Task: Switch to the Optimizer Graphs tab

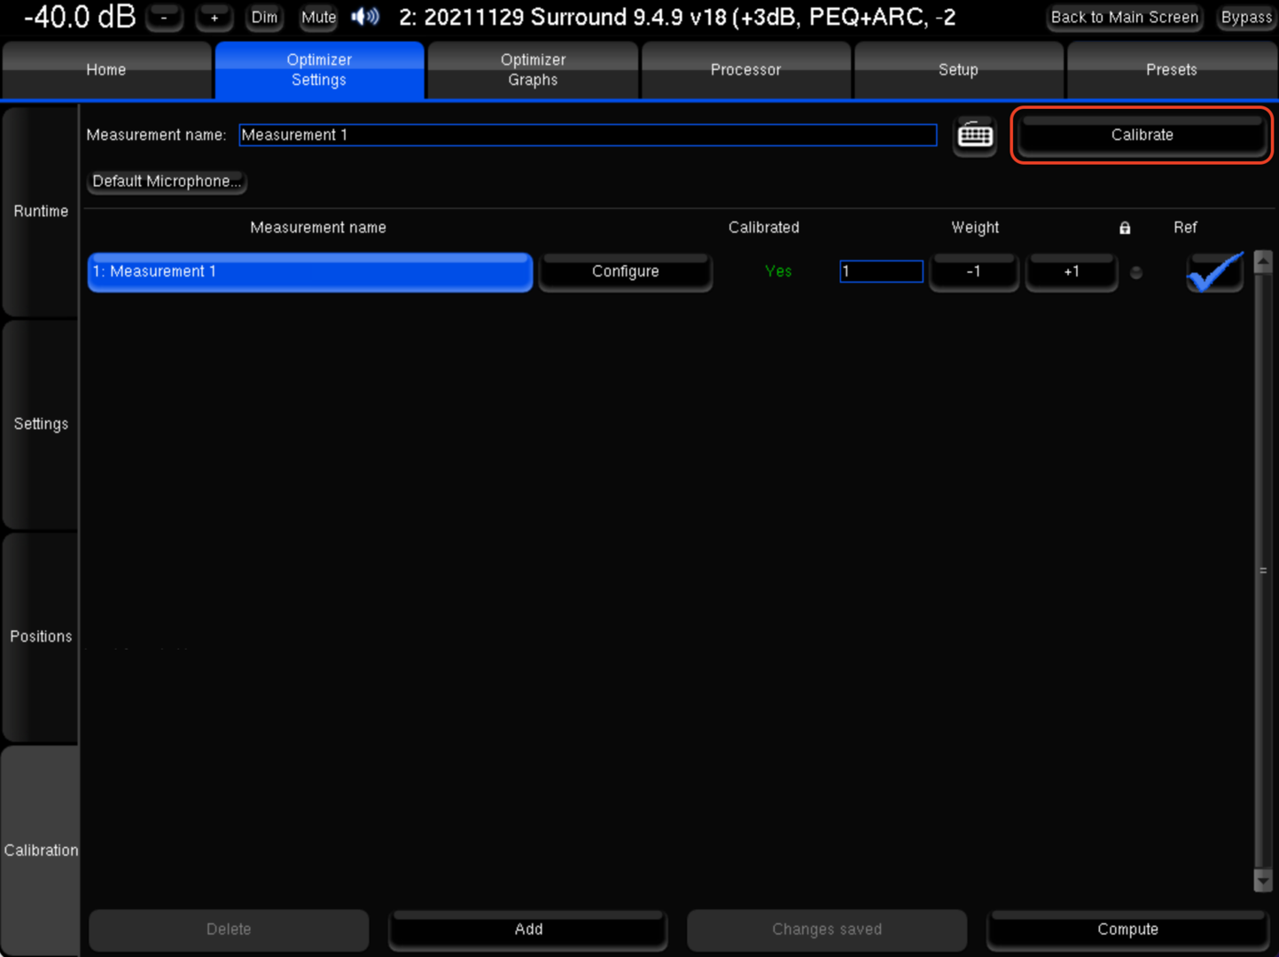Action: pyautogui.click(x=533, y=70)
